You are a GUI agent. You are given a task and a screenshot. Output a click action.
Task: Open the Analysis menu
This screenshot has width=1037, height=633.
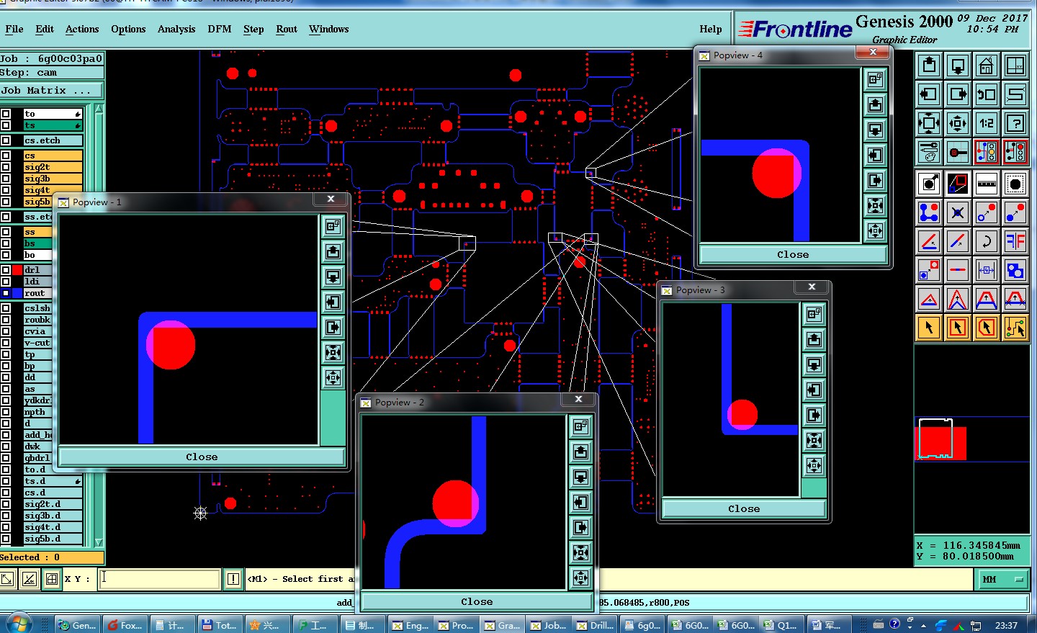pos(176,30)
